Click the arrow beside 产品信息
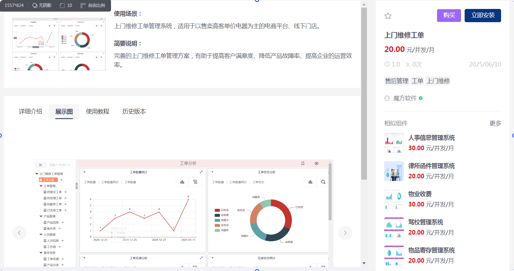 point(62,222)
